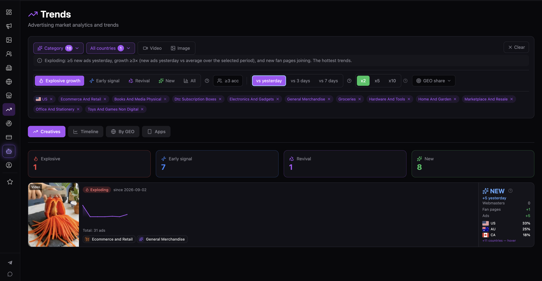Click the Telegram paper-plane icon in sidebar
The width and height of the screenshot is (542, 281).
tap(10, 263)
